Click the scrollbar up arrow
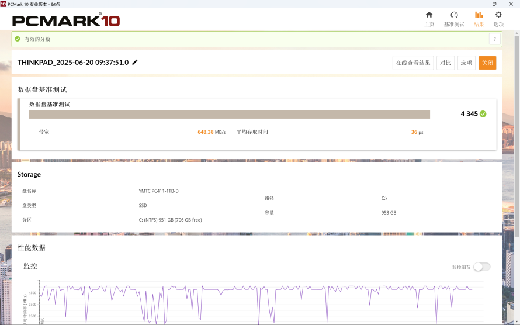The image size is (520, 325). pyautogui.click(x=517, y=33)
